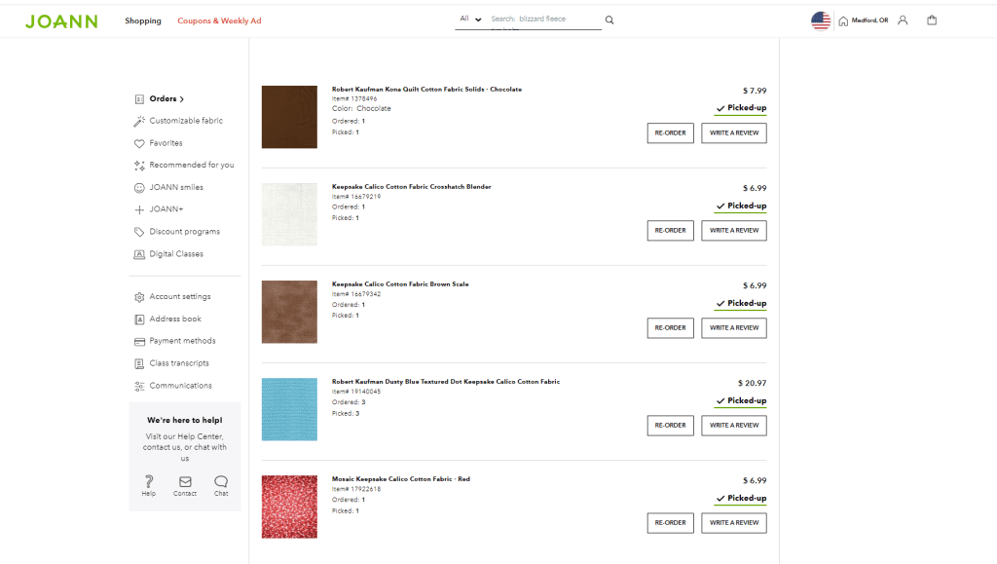This screenshot has width=997, height=564.
Task: Go to Coupons & Weekly Ad
Action: click(219, 20)
